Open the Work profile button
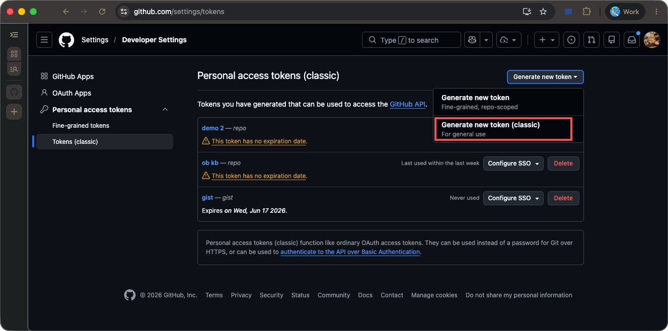 [x=625, y=12]
